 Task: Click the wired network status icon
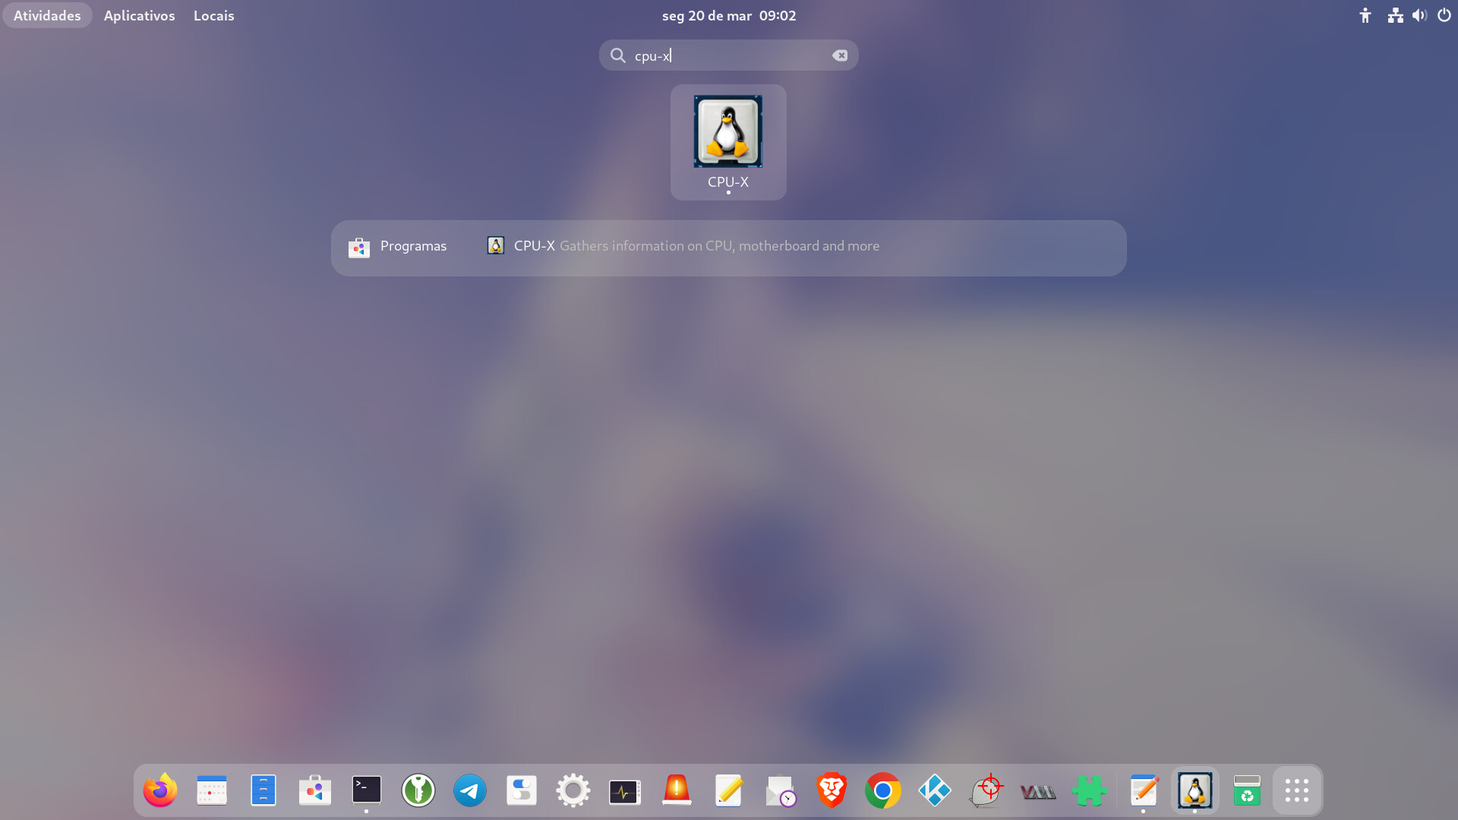[x=1396, y=15]
